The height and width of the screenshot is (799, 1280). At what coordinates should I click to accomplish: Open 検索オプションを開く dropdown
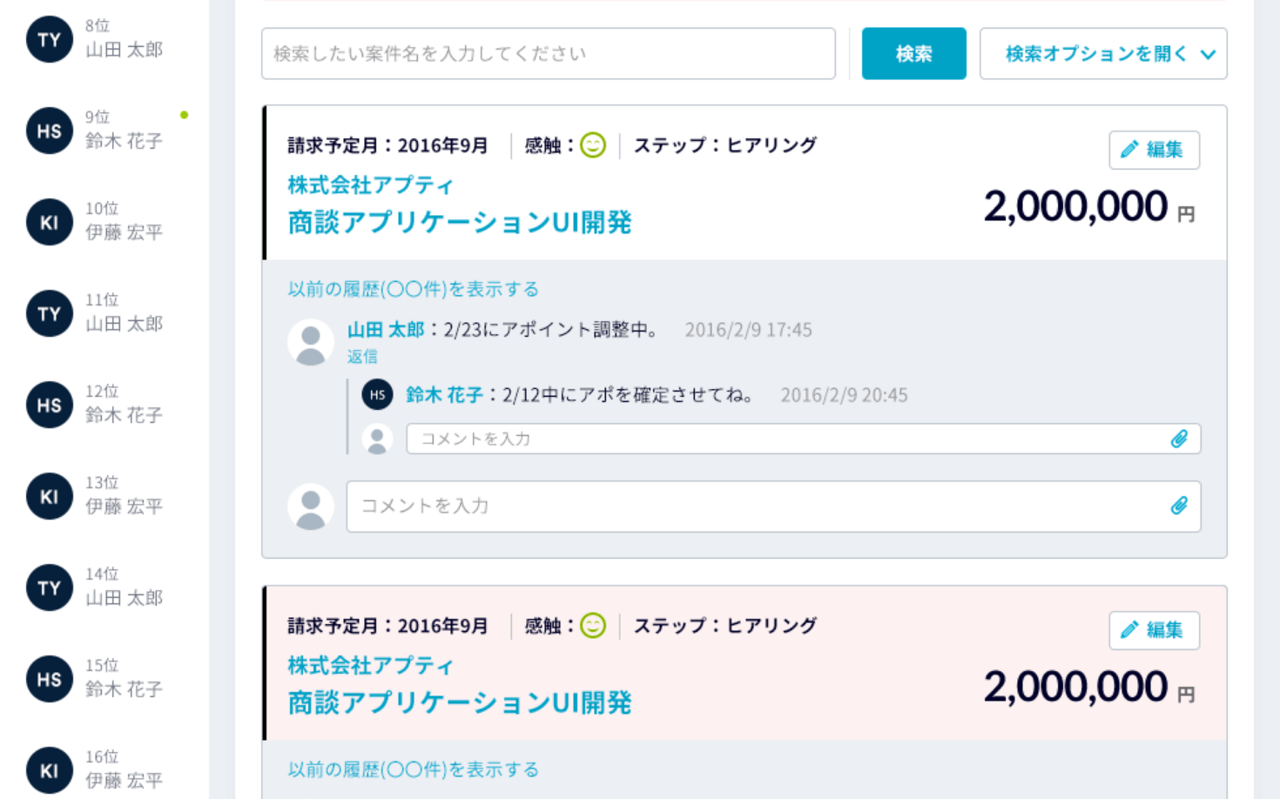[1103, 54]
